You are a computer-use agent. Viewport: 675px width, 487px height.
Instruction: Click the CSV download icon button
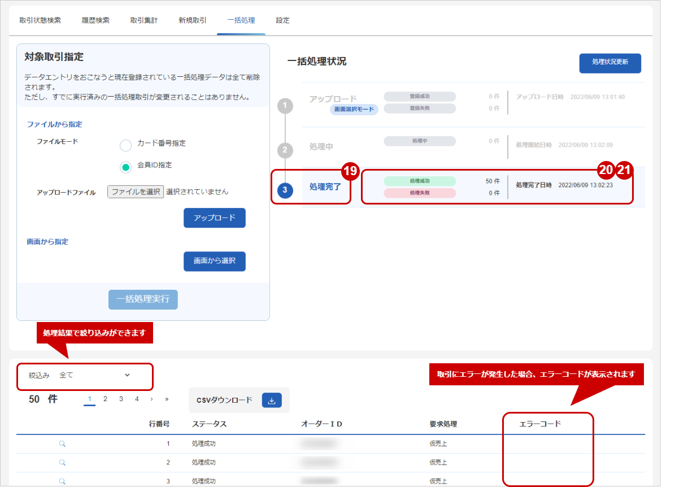272,401
